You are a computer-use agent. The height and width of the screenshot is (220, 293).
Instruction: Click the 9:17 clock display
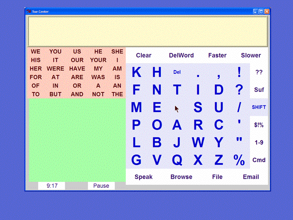[52, 186]
